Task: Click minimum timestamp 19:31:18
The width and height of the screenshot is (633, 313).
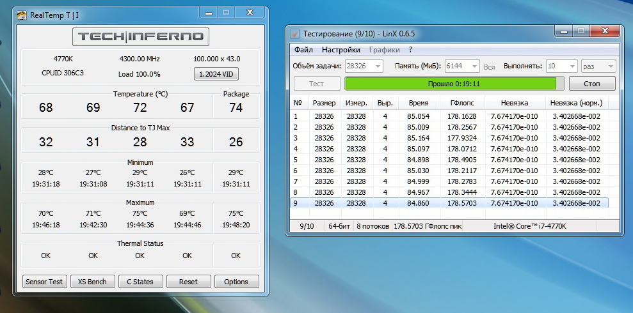Action: 45,185
